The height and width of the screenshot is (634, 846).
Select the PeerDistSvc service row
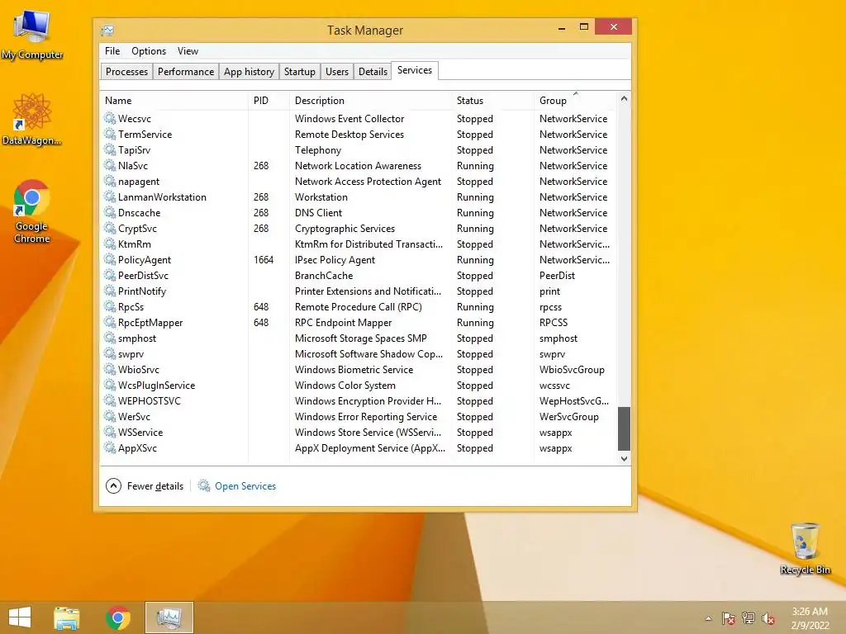click(359, 275)
